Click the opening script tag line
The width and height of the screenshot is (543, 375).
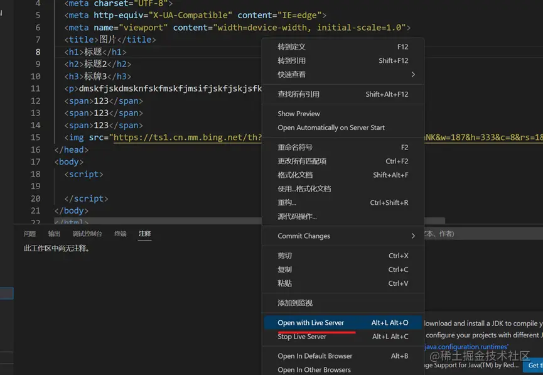[84, 174]
